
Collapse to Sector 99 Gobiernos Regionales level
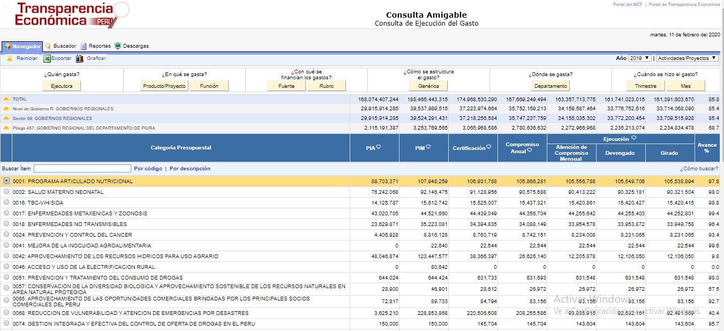6,118
